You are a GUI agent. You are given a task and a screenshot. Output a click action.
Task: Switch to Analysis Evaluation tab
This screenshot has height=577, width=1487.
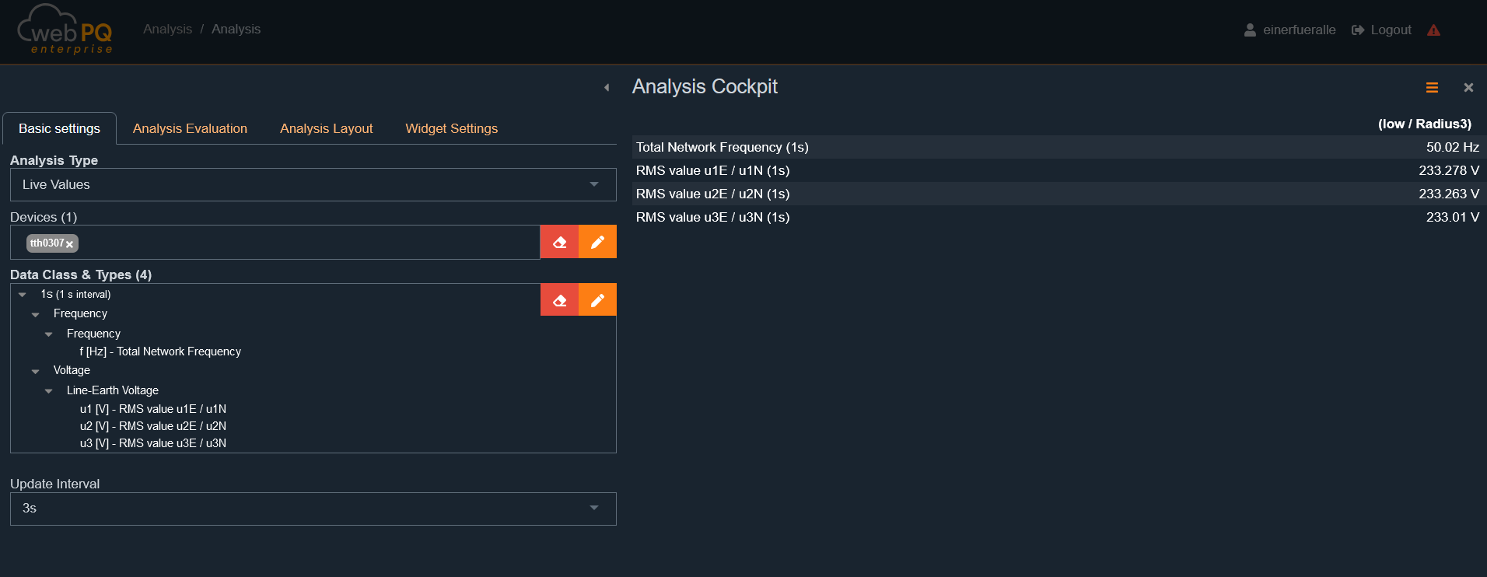tap(190, 128)
